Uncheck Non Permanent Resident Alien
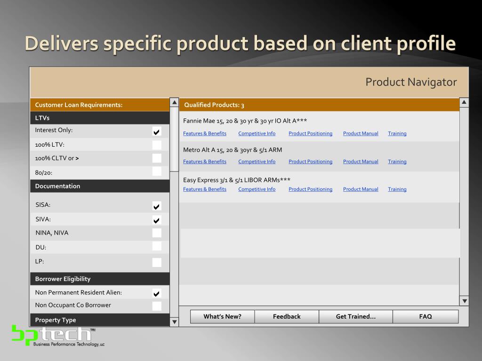Viewport: 482px width, 361px height. pos(157,293)
